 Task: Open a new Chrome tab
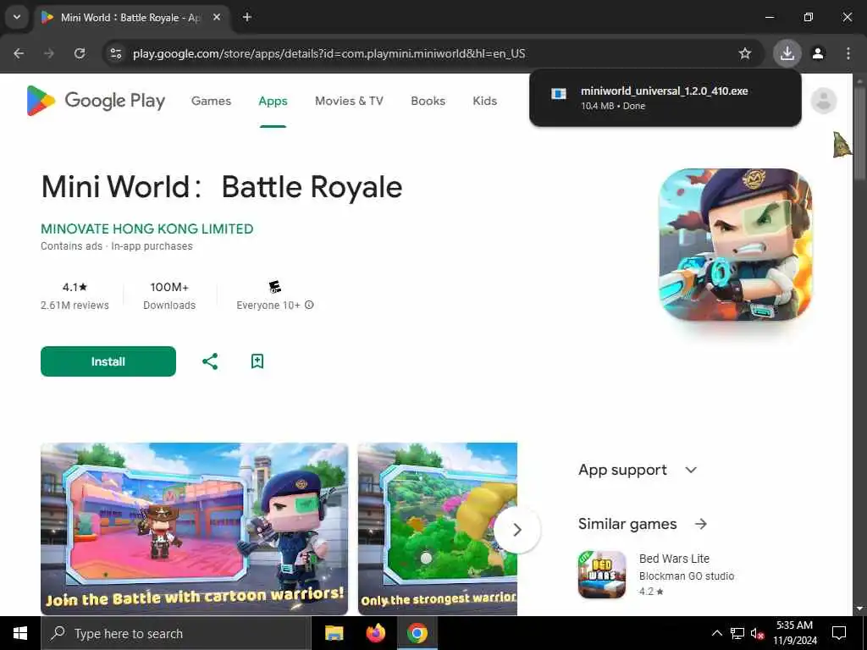247,17
